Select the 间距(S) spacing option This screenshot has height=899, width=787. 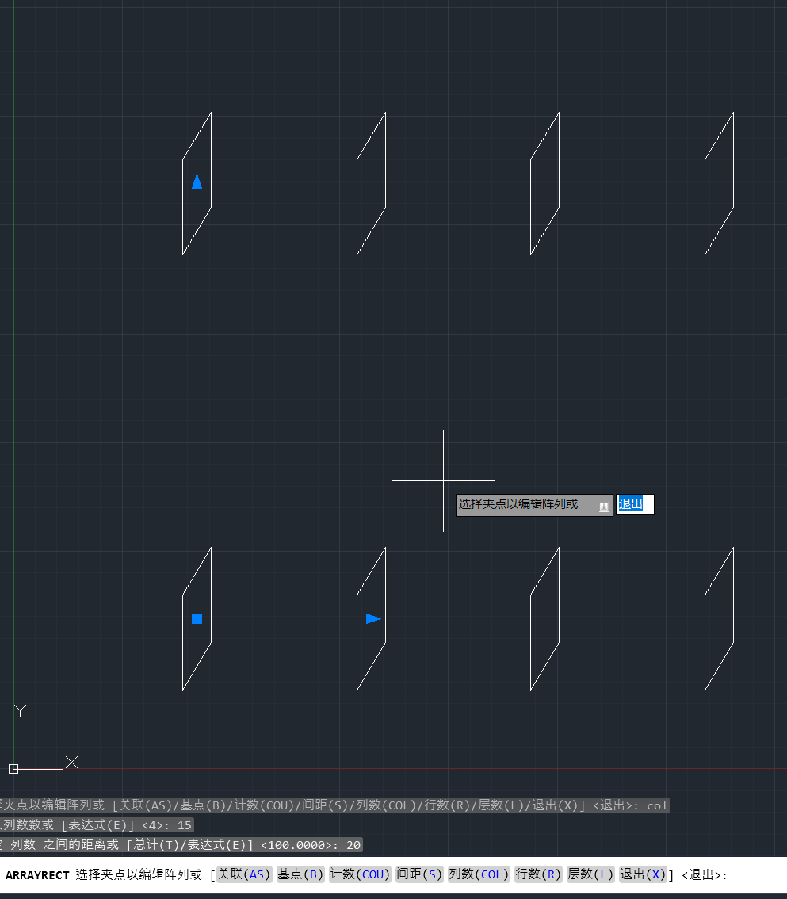pyautogui.click(x=419, y=874)
